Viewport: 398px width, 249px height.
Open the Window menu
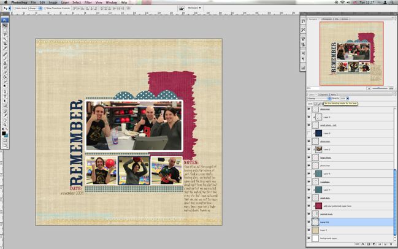coord(111,2)
